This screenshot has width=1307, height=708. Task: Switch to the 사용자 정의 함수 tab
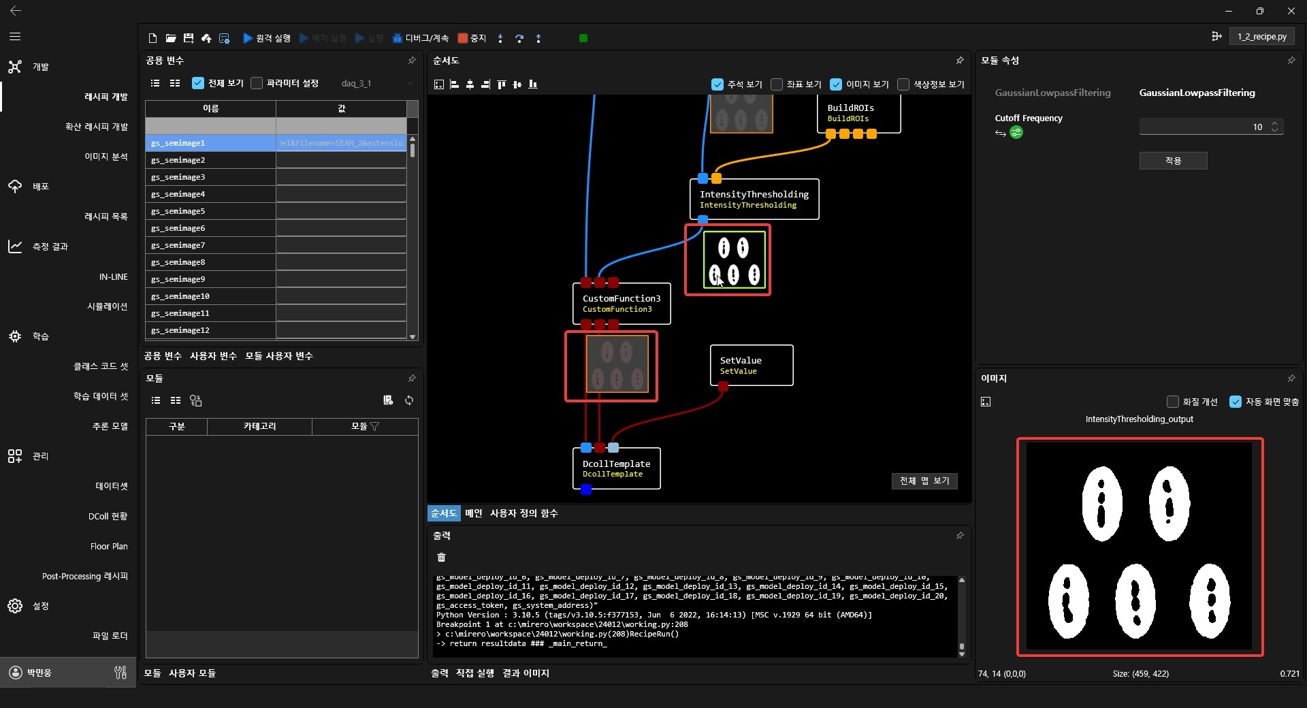pyautogui.click(x=523, y=513)
